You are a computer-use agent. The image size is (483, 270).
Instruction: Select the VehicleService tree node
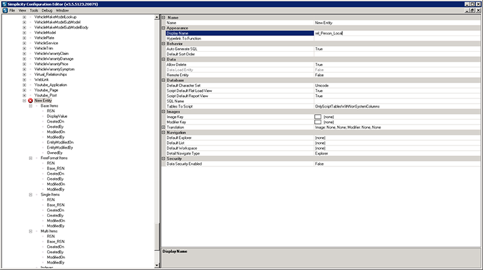click(46, 43)
